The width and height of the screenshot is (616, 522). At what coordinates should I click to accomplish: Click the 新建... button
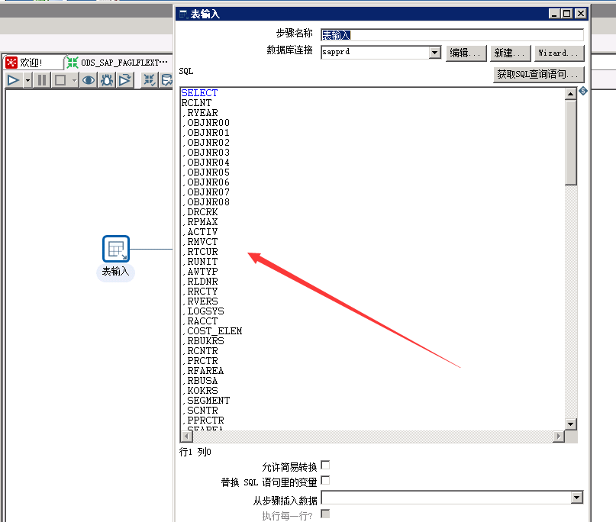(x=511, y=53)
